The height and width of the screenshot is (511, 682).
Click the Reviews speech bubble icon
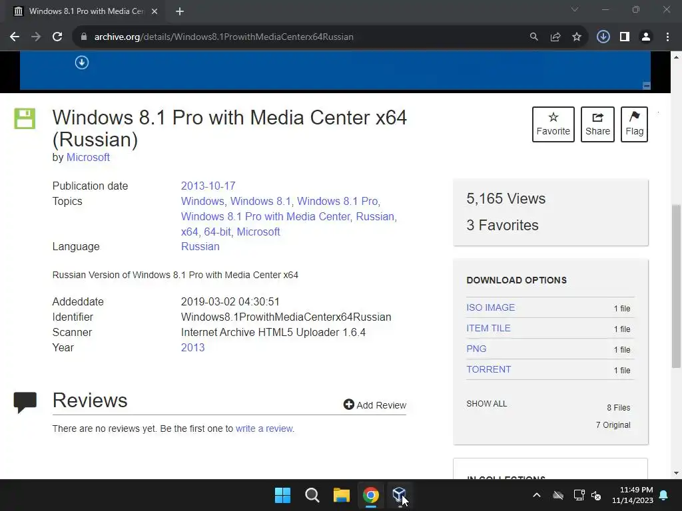(x=25, y=402)
